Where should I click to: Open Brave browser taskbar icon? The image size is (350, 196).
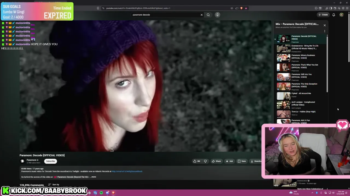pyautogui.click(x=113, y=193)
